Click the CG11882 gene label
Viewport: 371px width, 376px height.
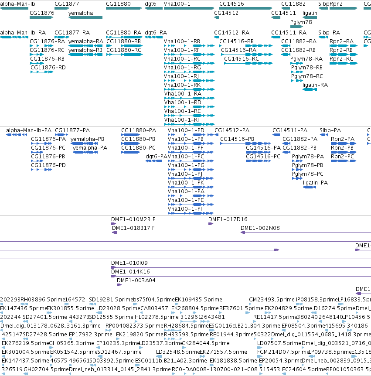pyautogui.click(x=293, y=4)
